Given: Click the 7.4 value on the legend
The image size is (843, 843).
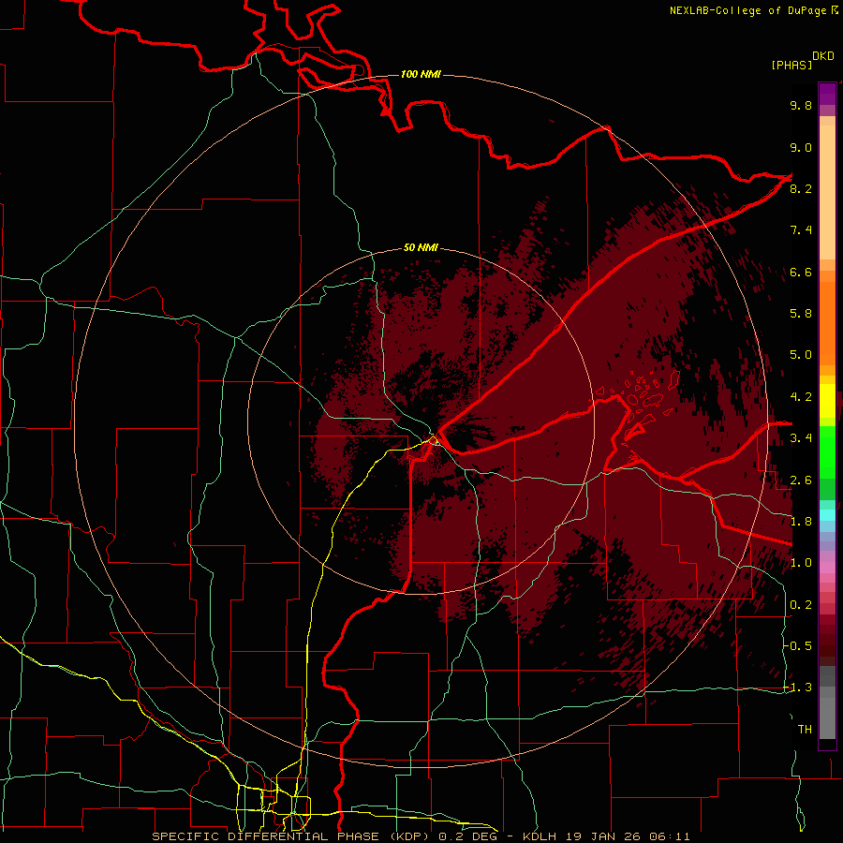Looking at the screenshot, I should (x=801, y=230).
